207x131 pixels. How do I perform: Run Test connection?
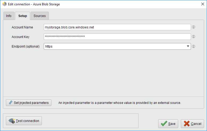tap(24, 121)
